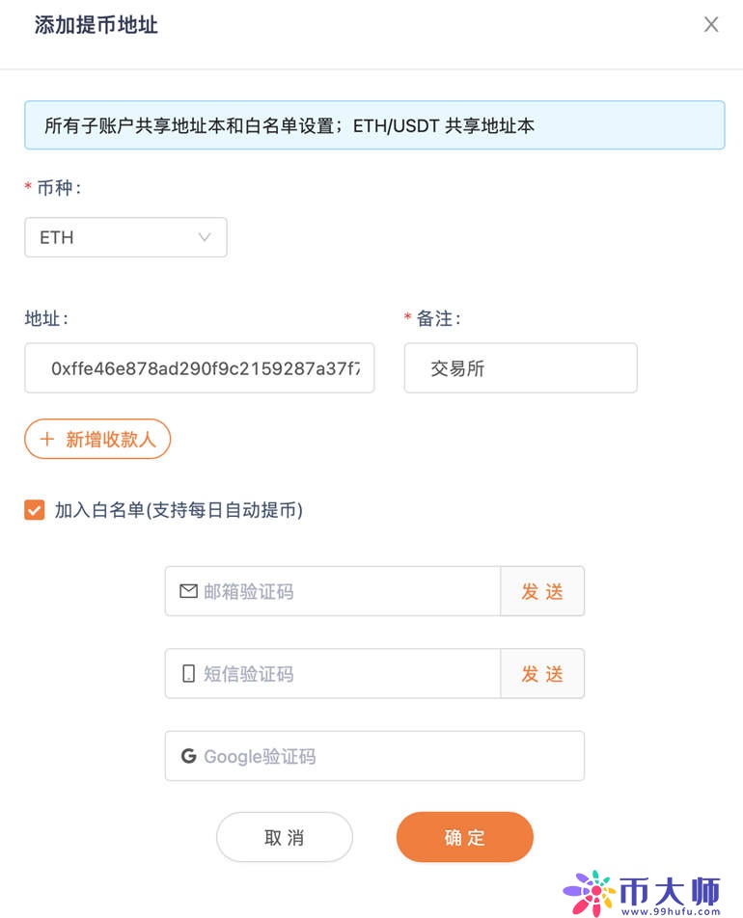The image size is (743, 918).
Task: Click the phone icon in SMS verification field
Action: (189, 674)
